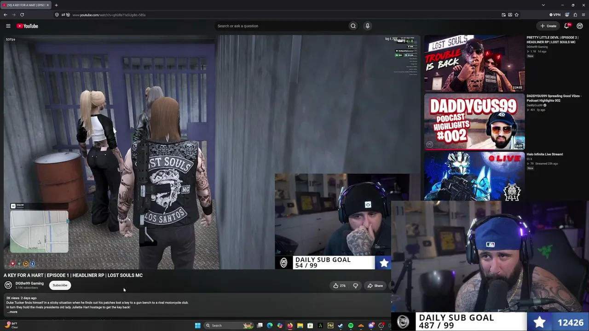Click the Share button

click(375, 286)
